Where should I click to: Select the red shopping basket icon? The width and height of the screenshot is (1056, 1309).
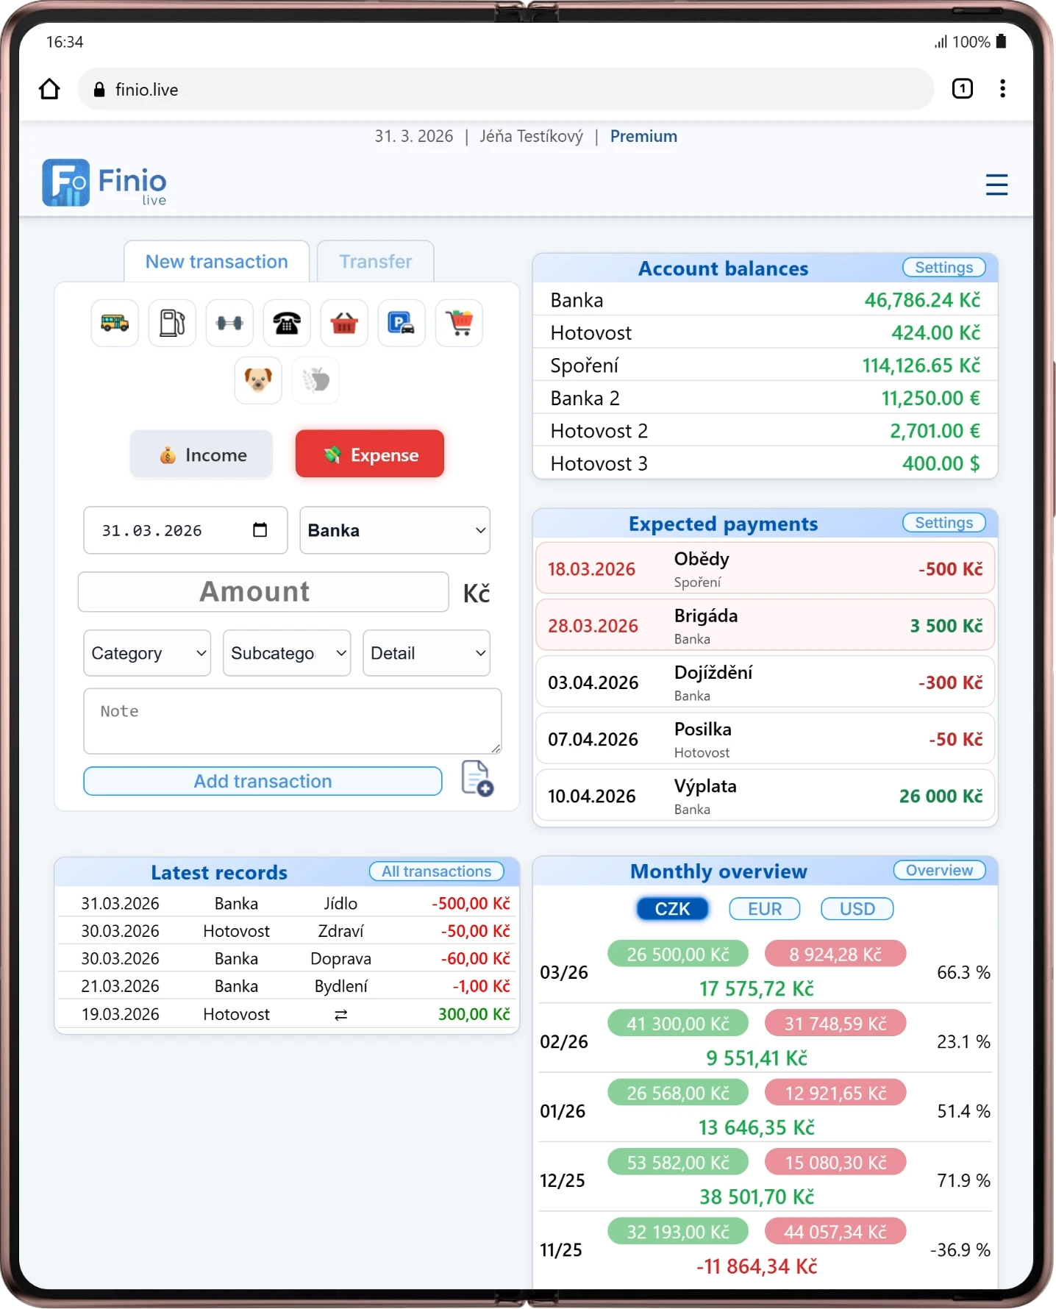pyautogui.click(x=344, y=323)
